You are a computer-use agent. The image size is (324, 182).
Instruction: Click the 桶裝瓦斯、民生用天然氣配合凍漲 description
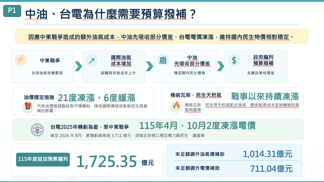point(242,107)
